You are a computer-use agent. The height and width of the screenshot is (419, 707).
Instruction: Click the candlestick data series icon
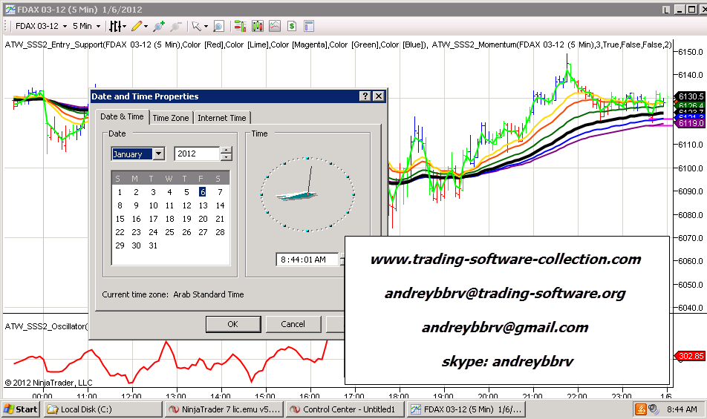click(258, 26)
